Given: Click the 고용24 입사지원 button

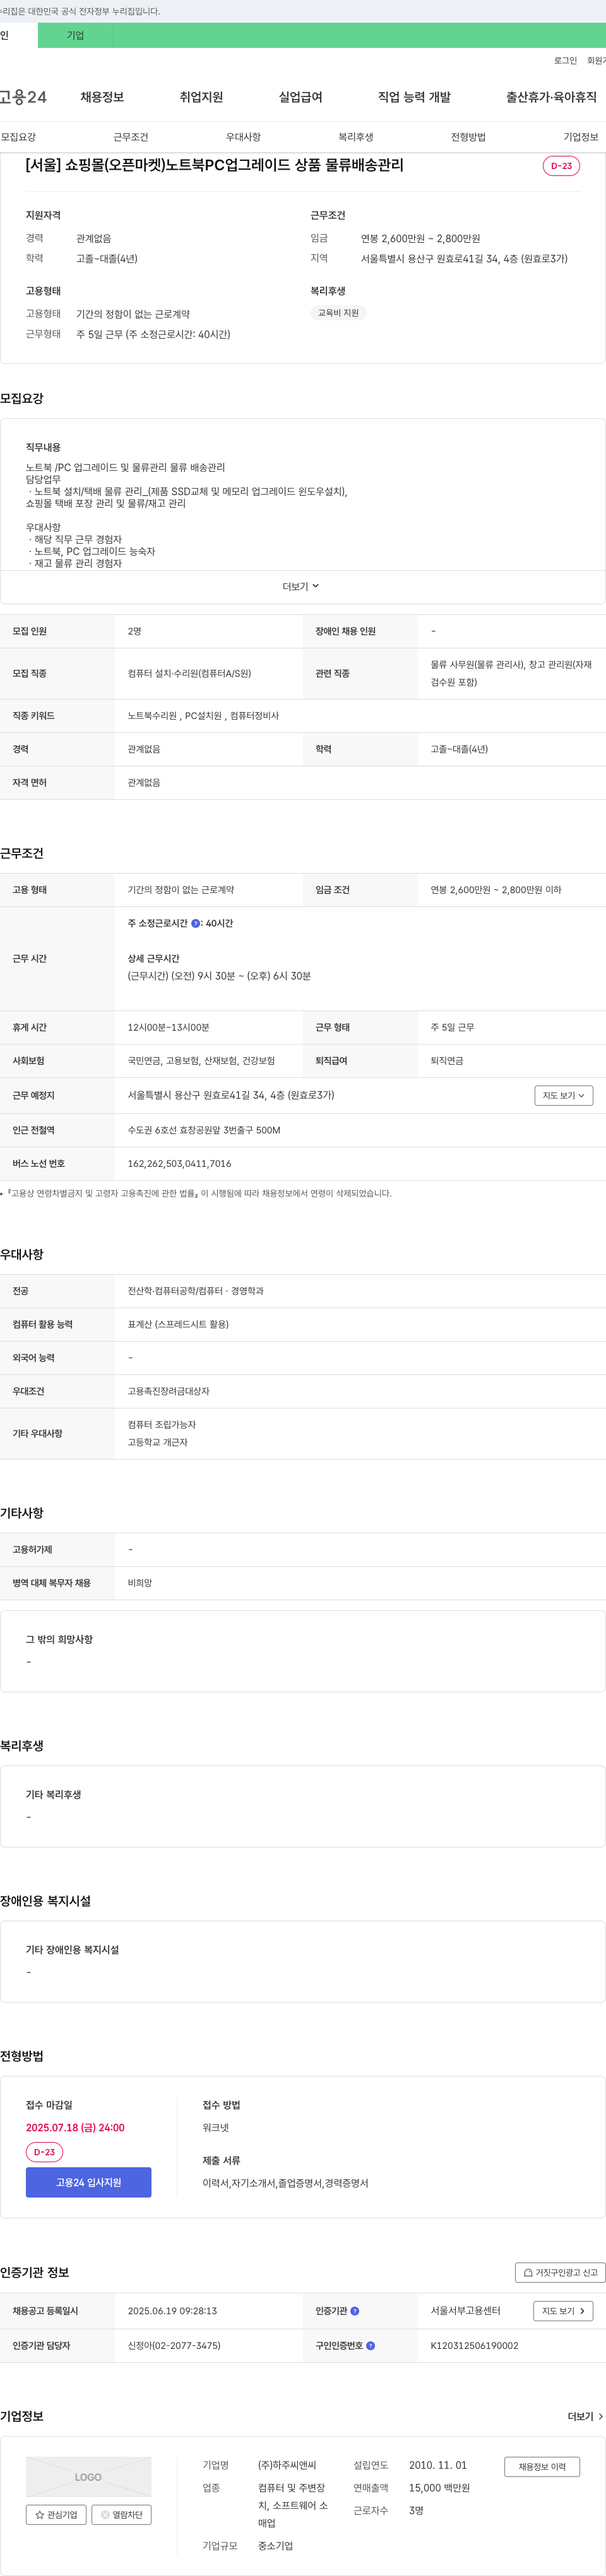Looking at the screenshot, I should click(x=88, y=2182).
